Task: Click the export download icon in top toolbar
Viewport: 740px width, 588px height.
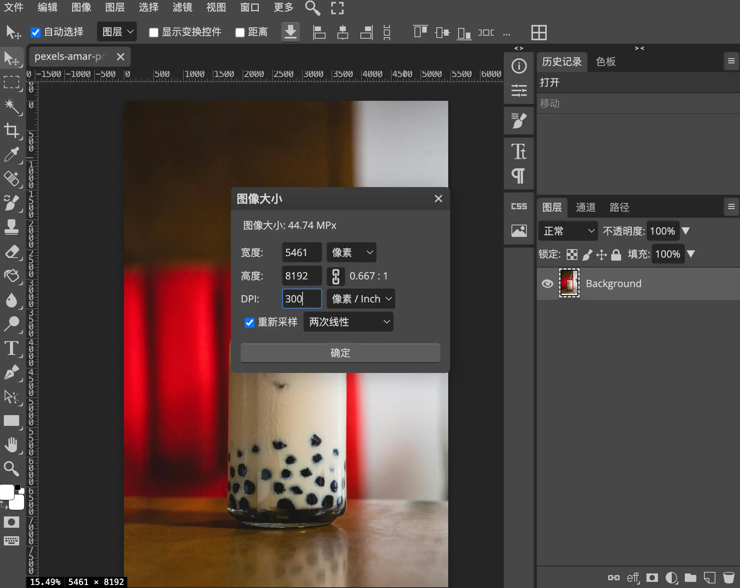Action: [290, 32]
